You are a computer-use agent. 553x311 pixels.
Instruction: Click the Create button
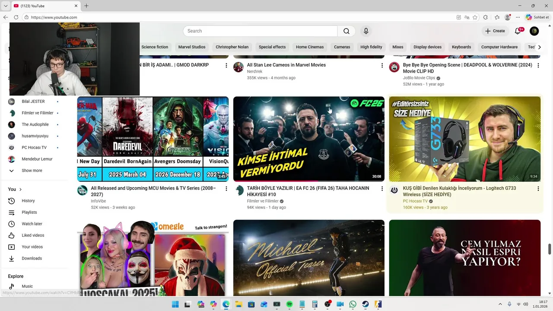tap(495, 31)
